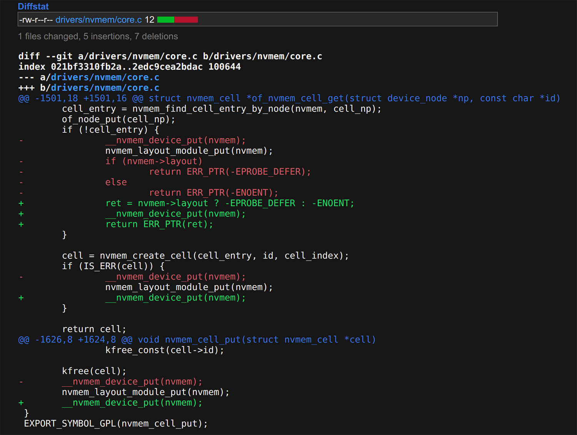
Task: Click the "diff --git" header line
Action: [x=170, y=56]
